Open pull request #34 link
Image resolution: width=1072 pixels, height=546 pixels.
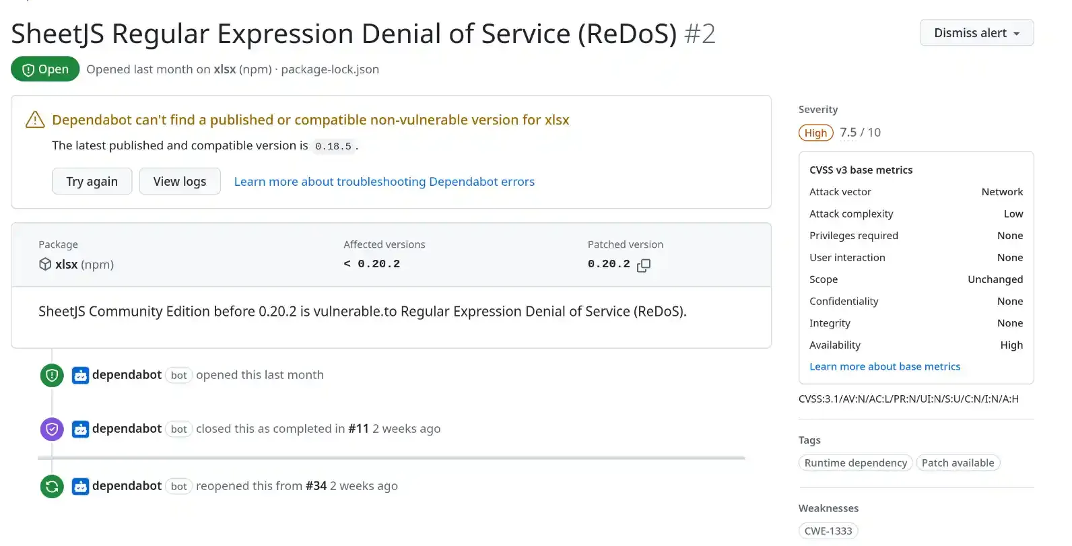(x=316, y=486)
